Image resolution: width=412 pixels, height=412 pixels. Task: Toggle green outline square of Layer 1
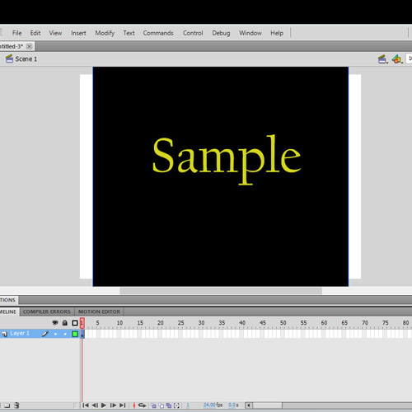point(75,334)
